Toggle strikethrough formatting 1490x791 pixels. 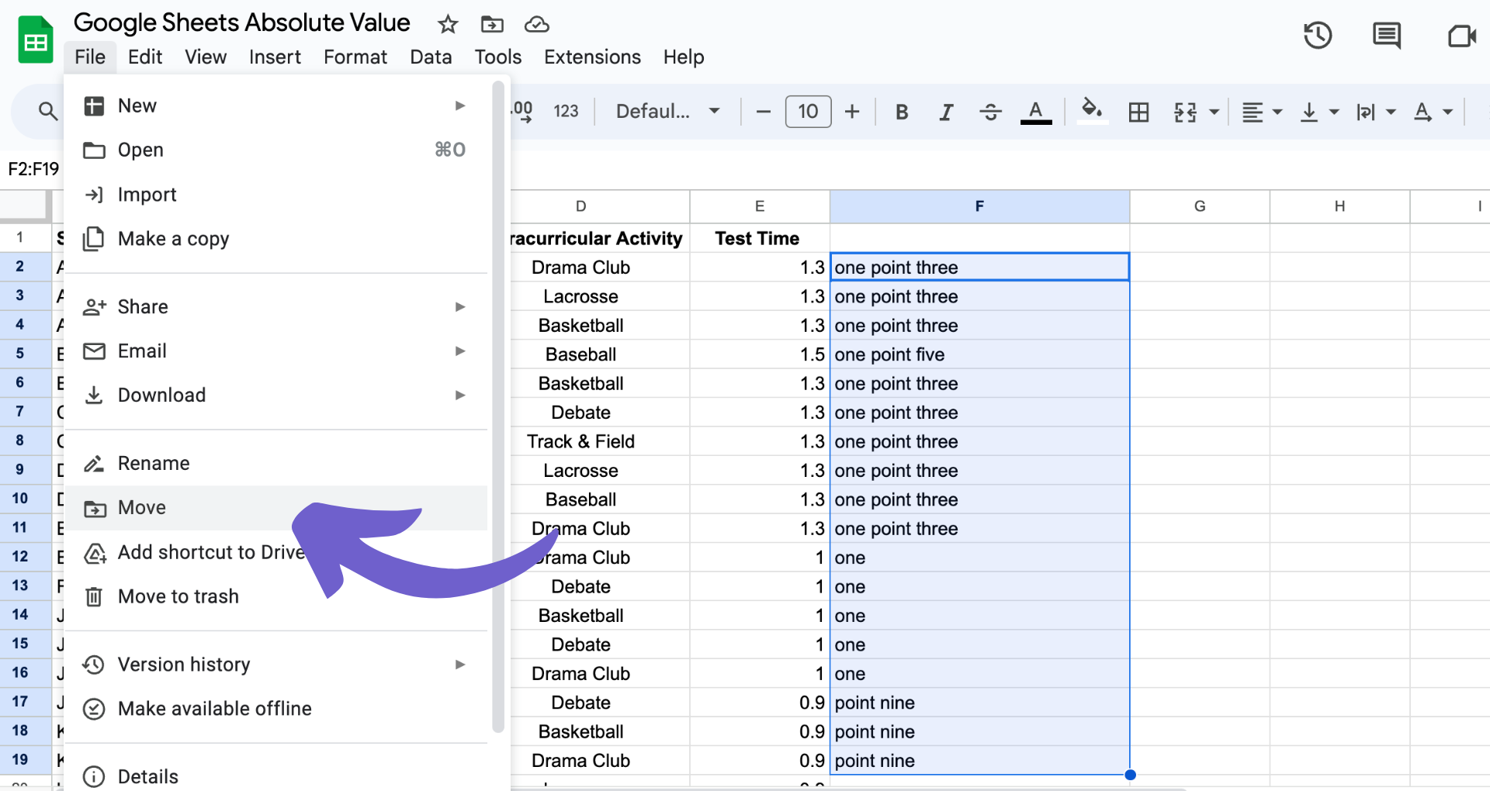coord(990,112)
